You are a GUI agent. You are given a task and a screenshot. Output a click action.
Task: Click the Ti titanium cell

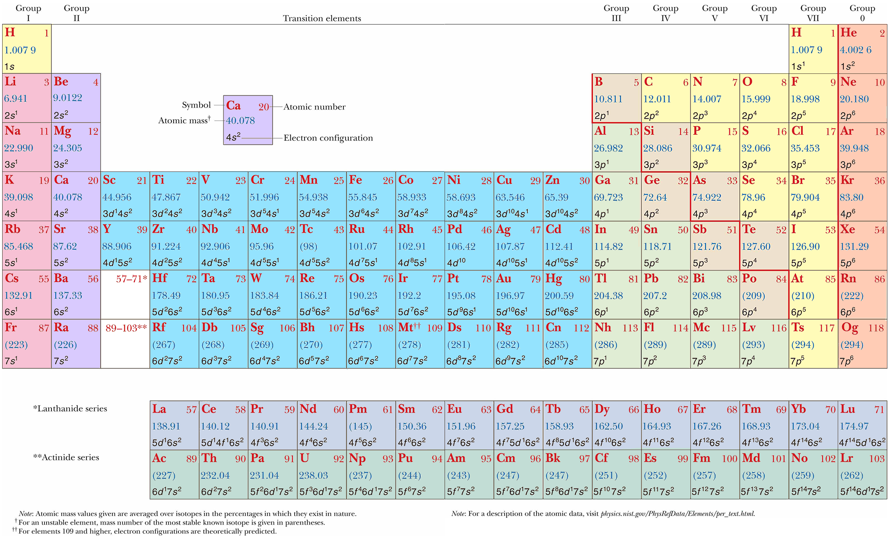(x=175, y=197)
